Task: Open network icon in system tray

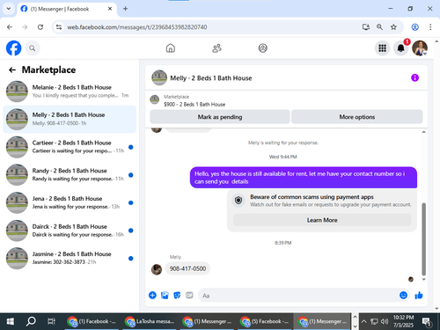Action: pos(374,321)
